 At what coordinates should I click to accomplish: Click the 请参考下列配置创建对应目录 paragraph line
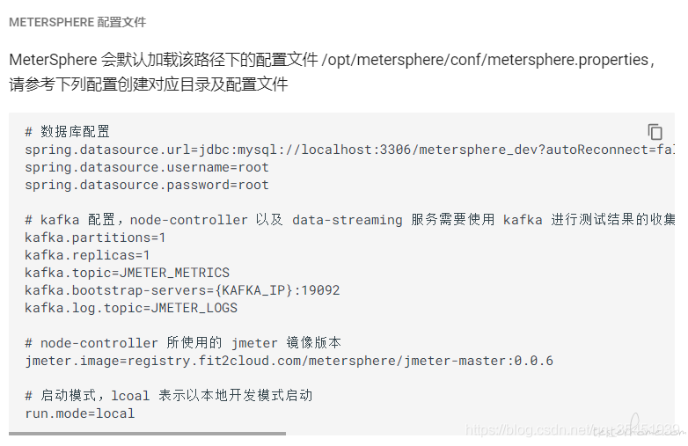(x=149, y=84)
